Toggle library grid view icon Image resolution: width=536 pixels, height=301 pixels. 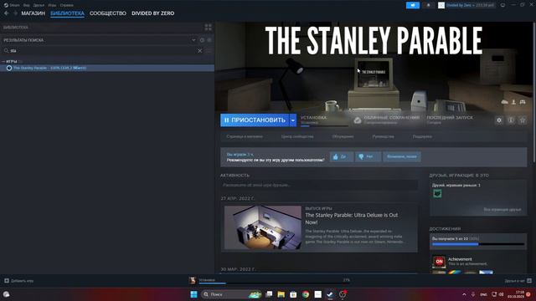click(208, 27)
